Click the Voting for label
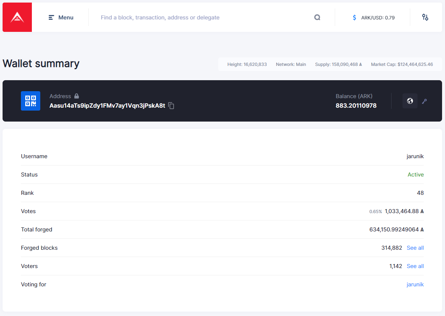445x316 pixels. pyautogui.click(x=33, y=285)
